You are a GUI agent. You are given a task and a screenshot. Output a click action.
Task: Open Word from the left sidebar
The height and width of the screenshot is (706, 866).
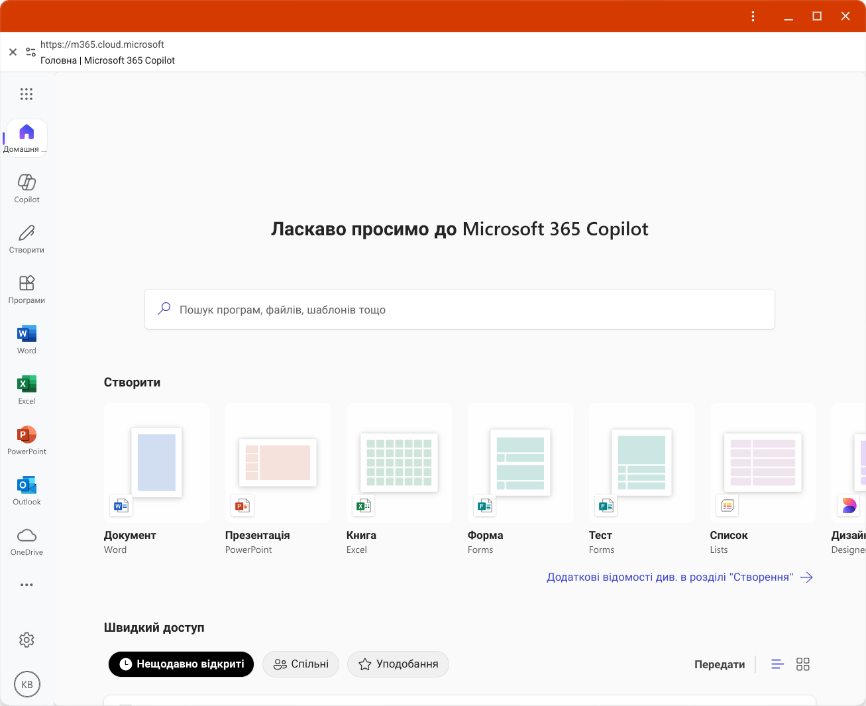tap(27, 339)
